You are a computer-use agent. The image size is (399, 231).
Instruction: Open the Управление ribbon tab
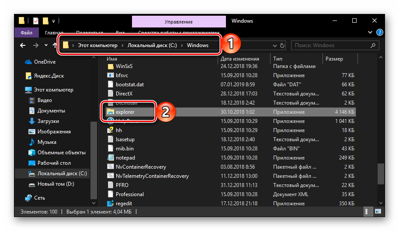[x=178, y=21]
